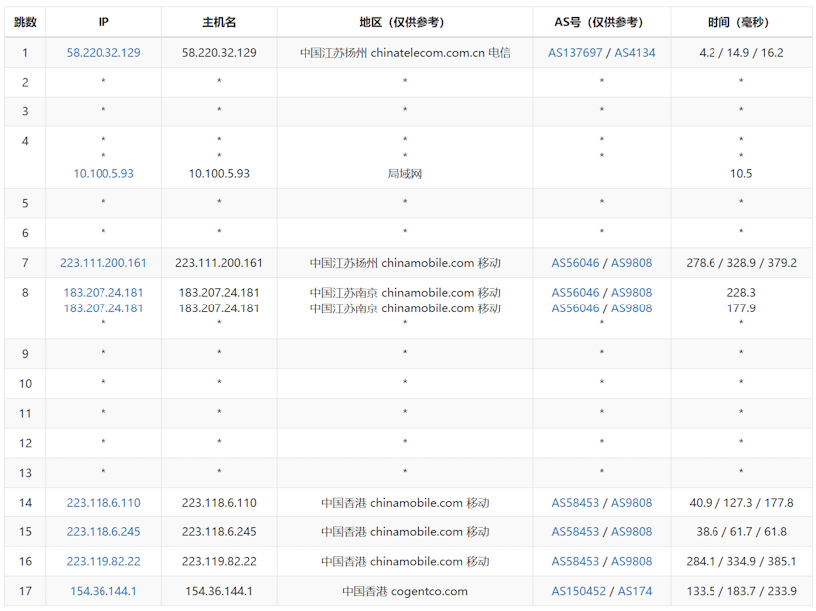Image resolution: width=816 pixels, height=611 pixels.
Task: Click the 10.5 time value in hop 4
Action: [x=740, y=173]
